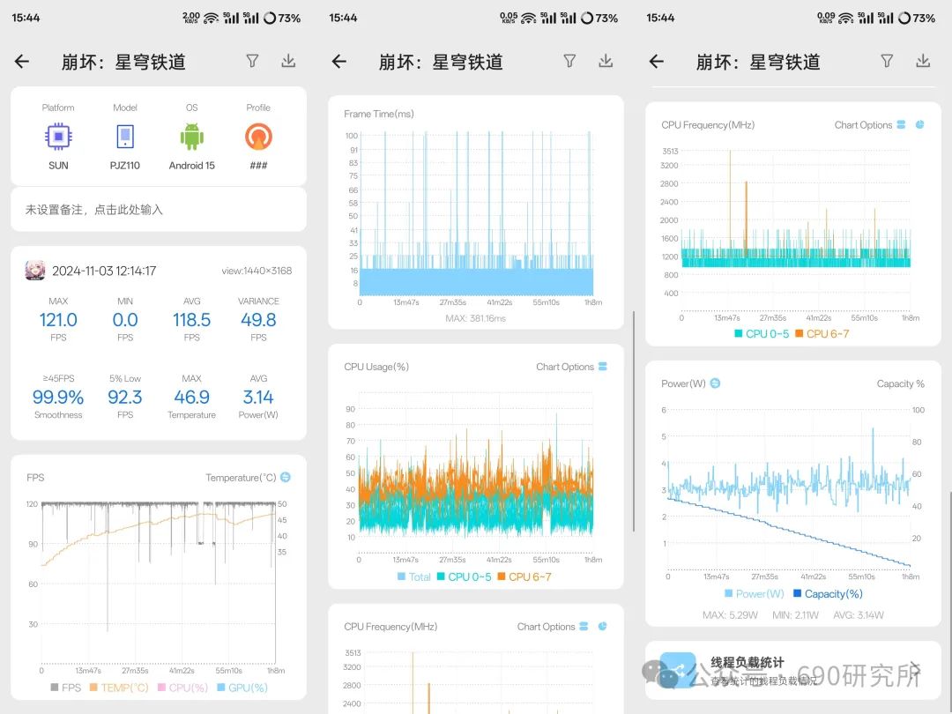The width and height of the screenshot is (952, 714).
Task: Tap pie chart icon, middle screen CPU Frequency
Action: click(x=602, y=626)
